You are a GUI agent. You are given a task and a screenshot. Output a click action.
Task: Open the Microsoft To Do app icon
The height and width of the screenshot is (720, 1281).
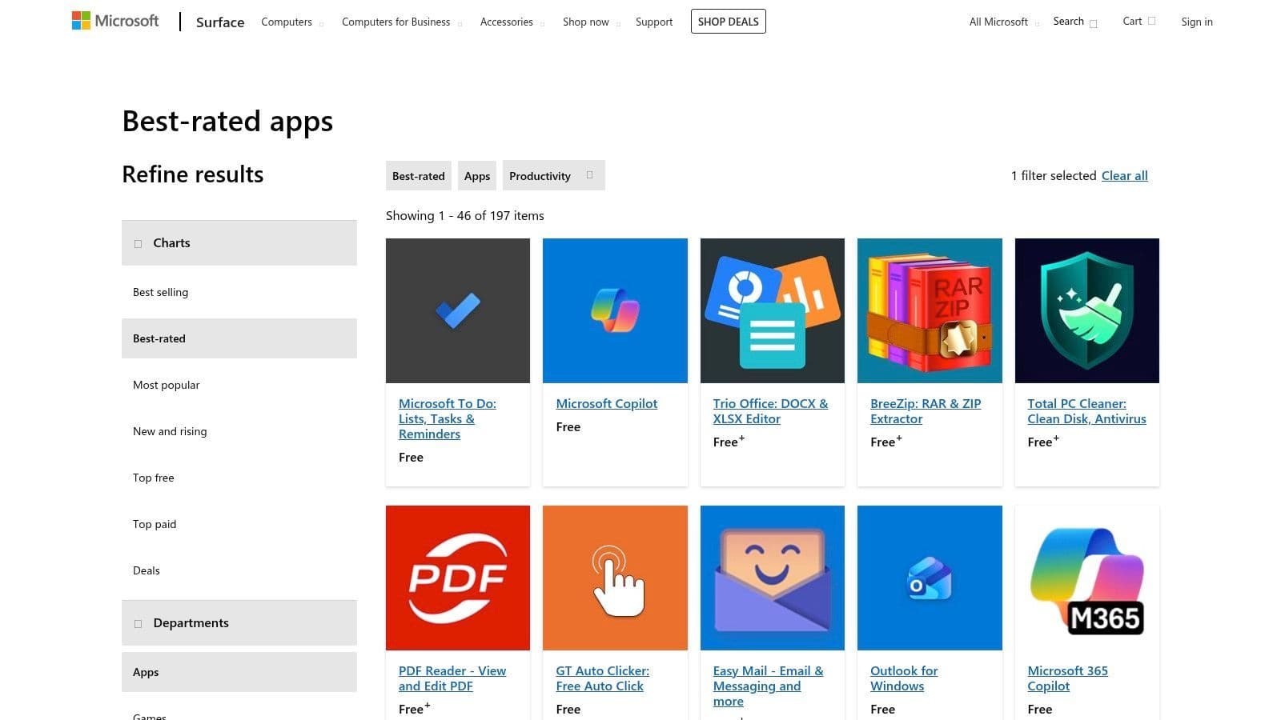[x=457, y=310]
